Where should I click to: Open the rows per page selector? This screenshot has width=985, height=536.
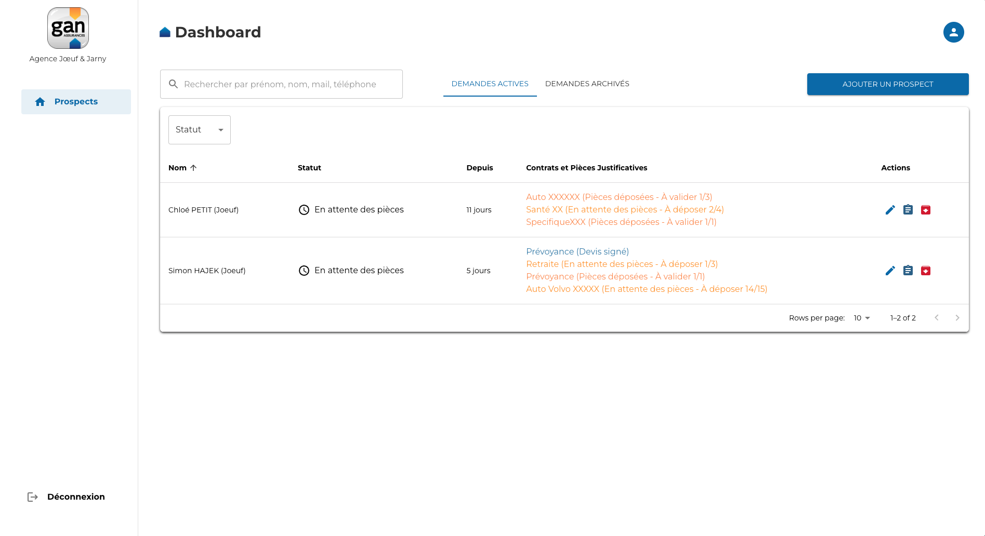(x=861, y=318)
